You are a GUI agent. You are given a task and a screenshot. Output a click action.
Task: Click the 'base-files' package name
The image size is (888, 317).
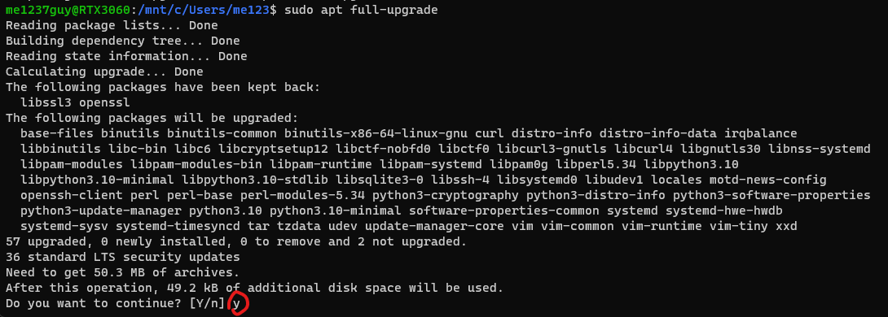tap(57, 134)
